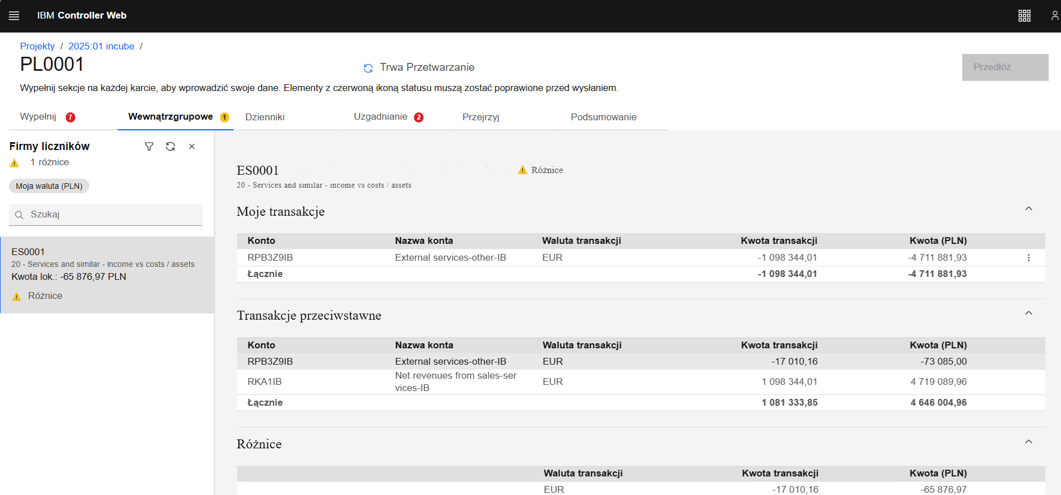Refresh the Firmy liczników list
The width and height of the screenshot is (1061, 495).
[170, 147]
